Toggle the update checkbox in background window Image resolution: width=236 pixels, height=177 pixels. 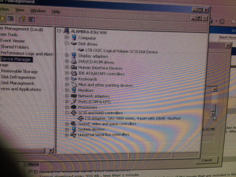click(31, 171)
